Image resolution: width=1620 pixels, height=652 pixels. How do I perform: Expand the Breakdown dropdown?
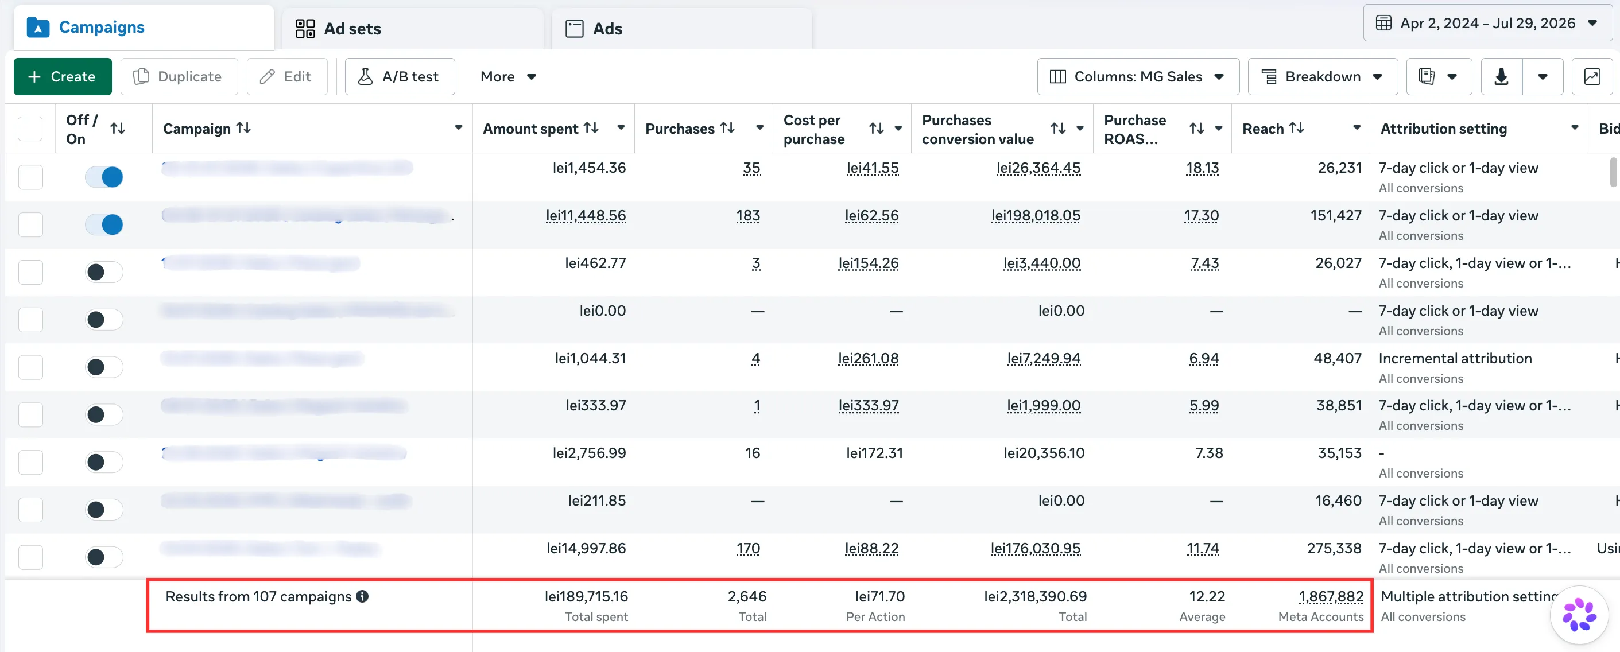[x=1323, y=77]
